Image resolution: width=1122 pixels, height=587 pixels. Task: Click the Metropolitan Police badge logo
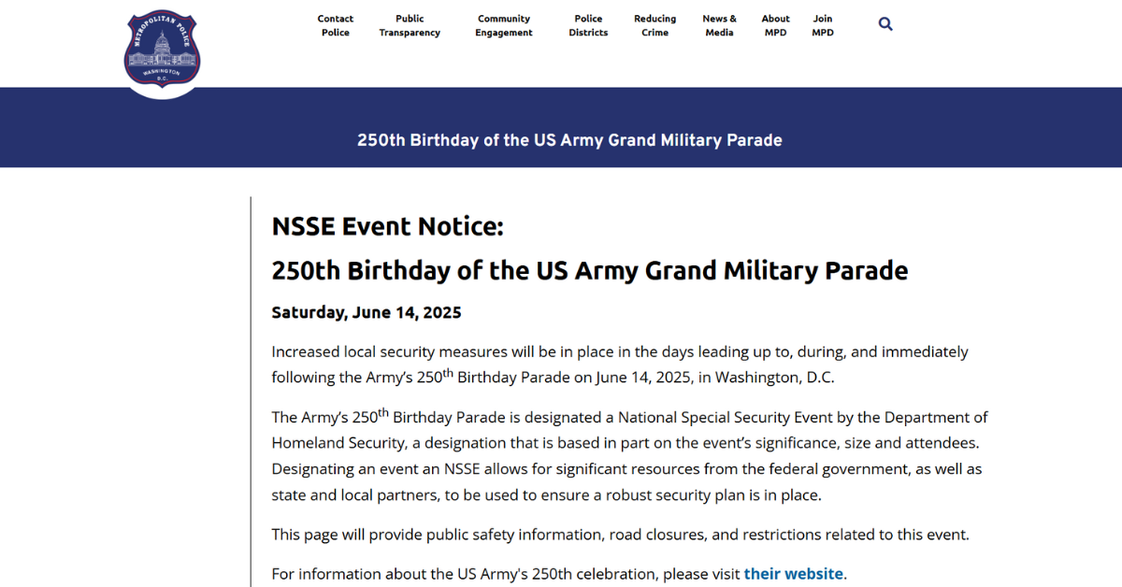tap(162, 51)
